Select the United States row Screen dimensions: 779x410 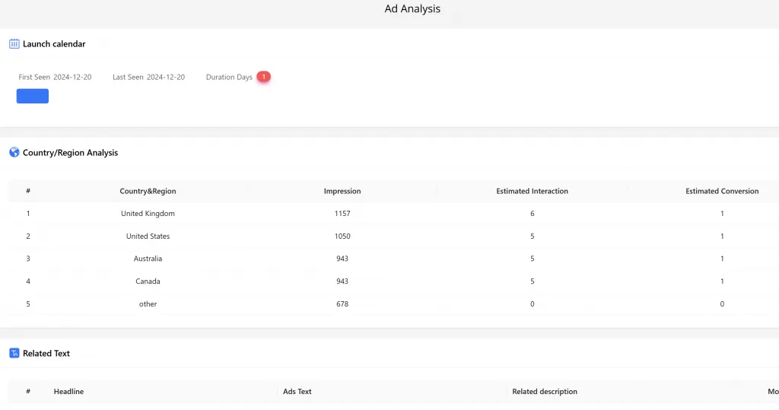click(148, 237)
